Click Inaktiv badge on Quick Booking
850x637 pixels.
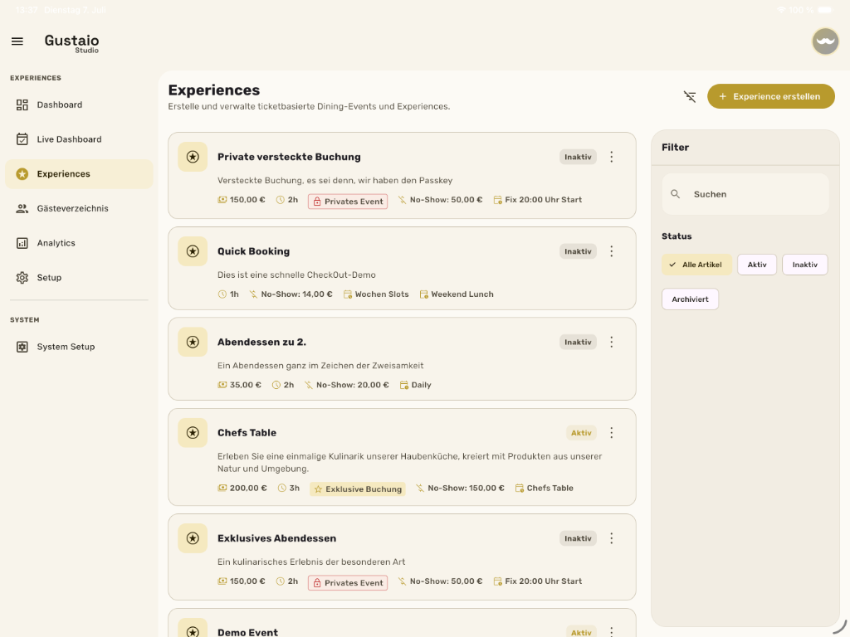tap(578, 251)
